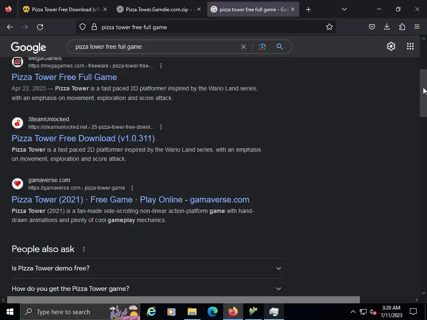Open the Firefox application menu
Image resolution: width=427 pixels, height=320 pixels.
pyautogui.click(x=417, y=27)
